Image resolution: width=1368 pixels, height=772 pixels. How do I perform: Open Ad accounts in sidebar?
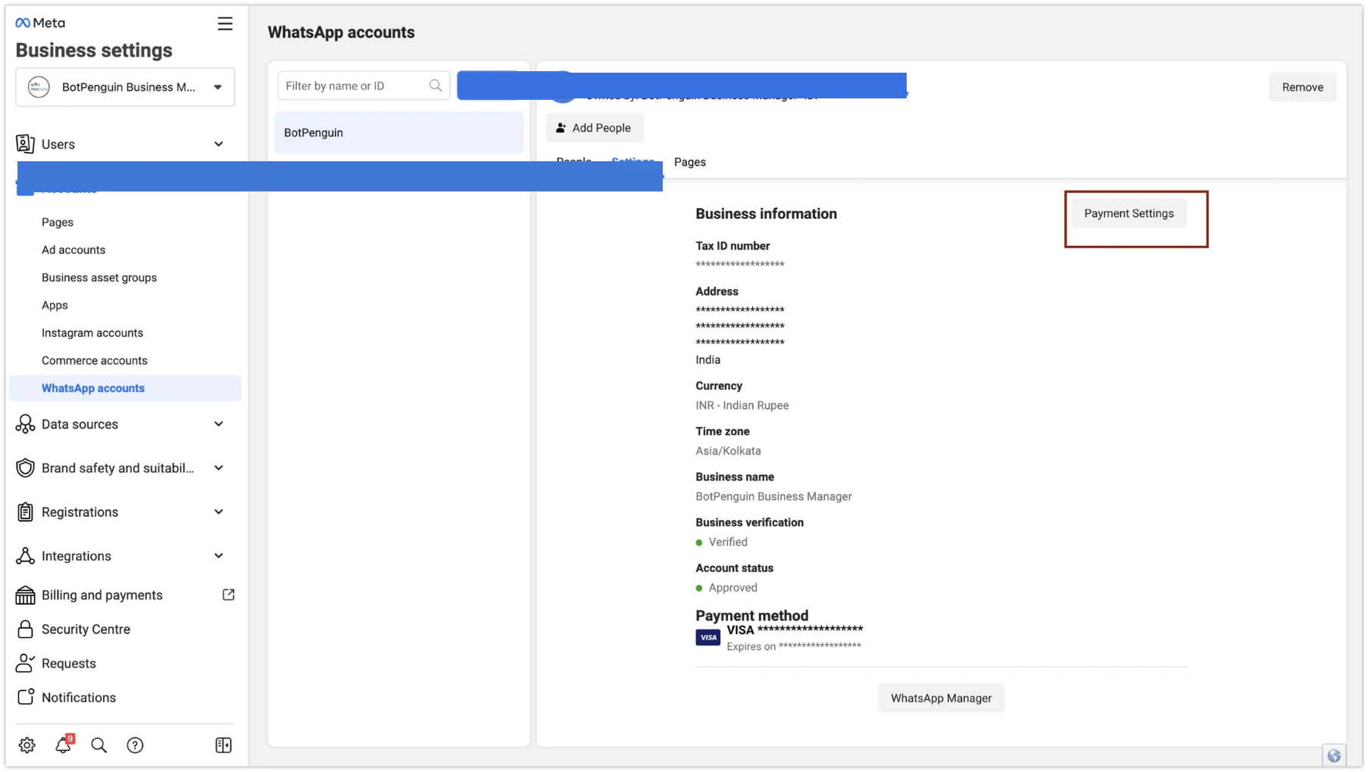point(73,250)
